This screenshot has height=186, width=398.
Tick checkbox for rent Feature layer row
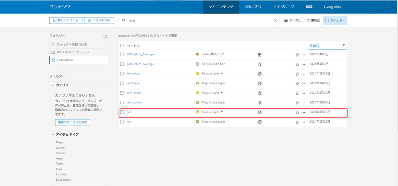122,112
